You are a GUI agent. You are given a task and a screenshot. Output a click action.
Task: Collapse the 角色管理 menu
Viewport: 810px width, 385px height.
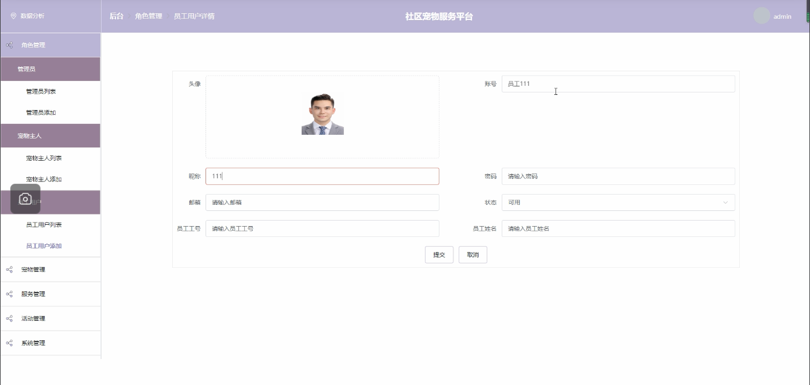[50, 45]
